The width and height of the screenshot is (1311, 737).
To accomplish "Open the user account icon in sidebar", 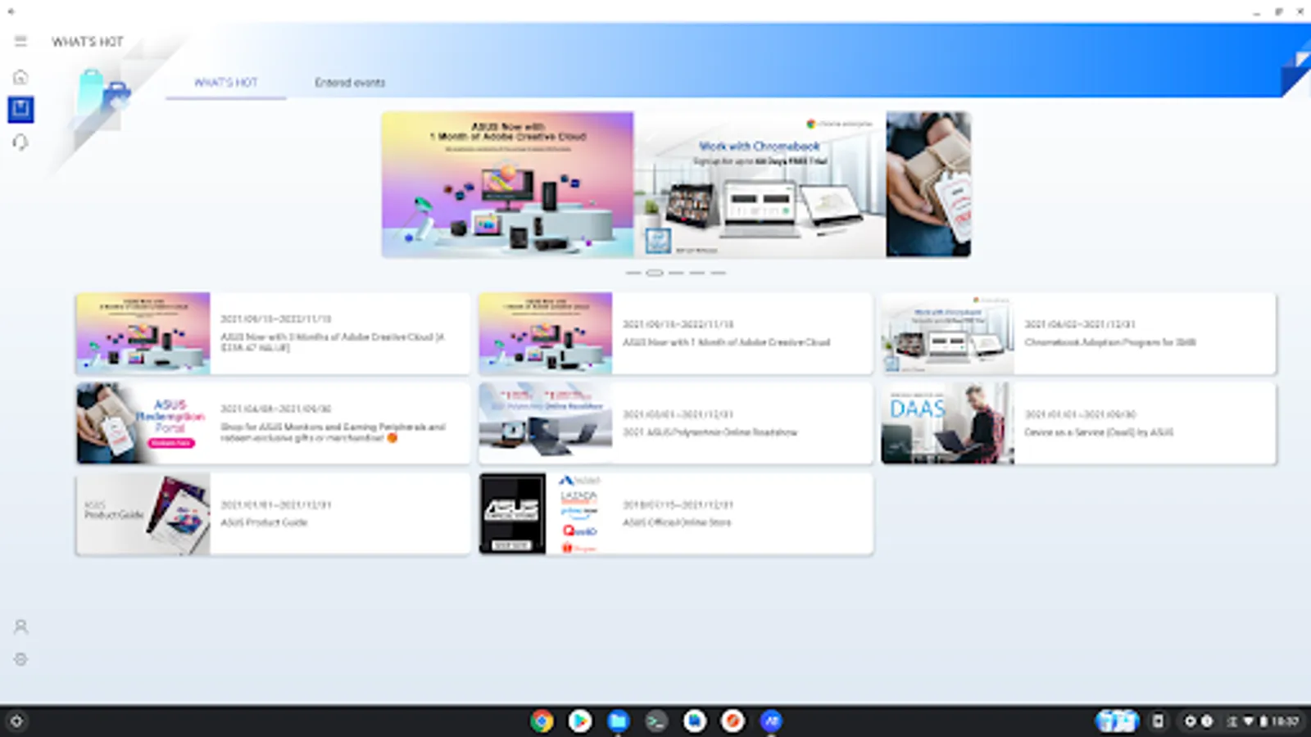I will click(20, 626).
